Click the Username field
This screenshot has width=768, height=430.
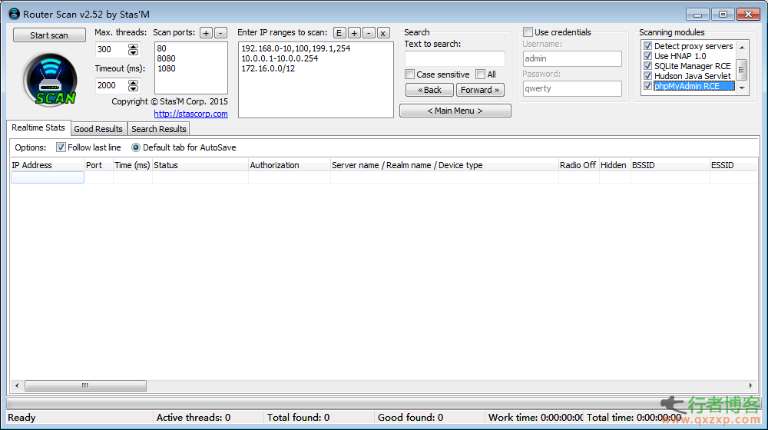pyautogui.click(x=572, y=59)
